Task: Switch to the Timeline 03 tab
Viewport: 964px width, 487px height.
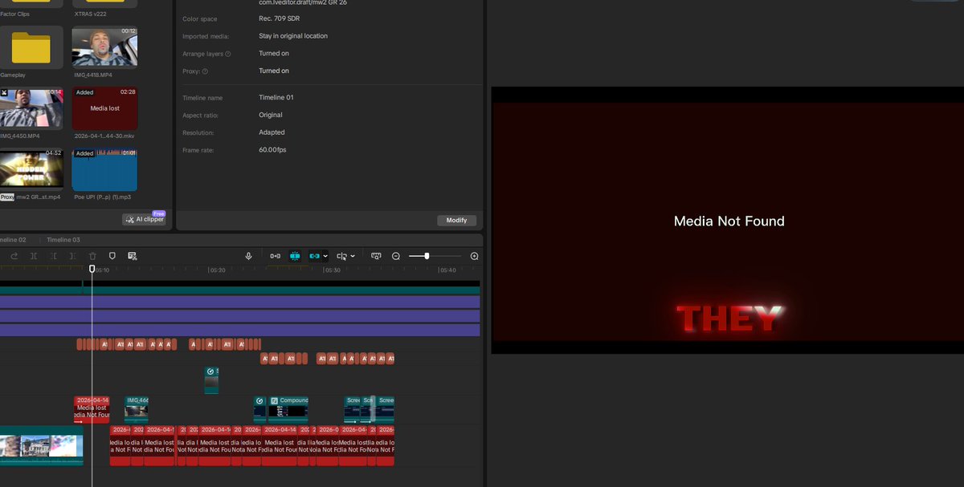Action: click(63, 240)
